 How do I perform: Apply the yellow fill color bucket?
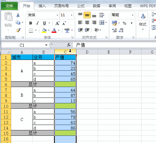coord(44,30)
